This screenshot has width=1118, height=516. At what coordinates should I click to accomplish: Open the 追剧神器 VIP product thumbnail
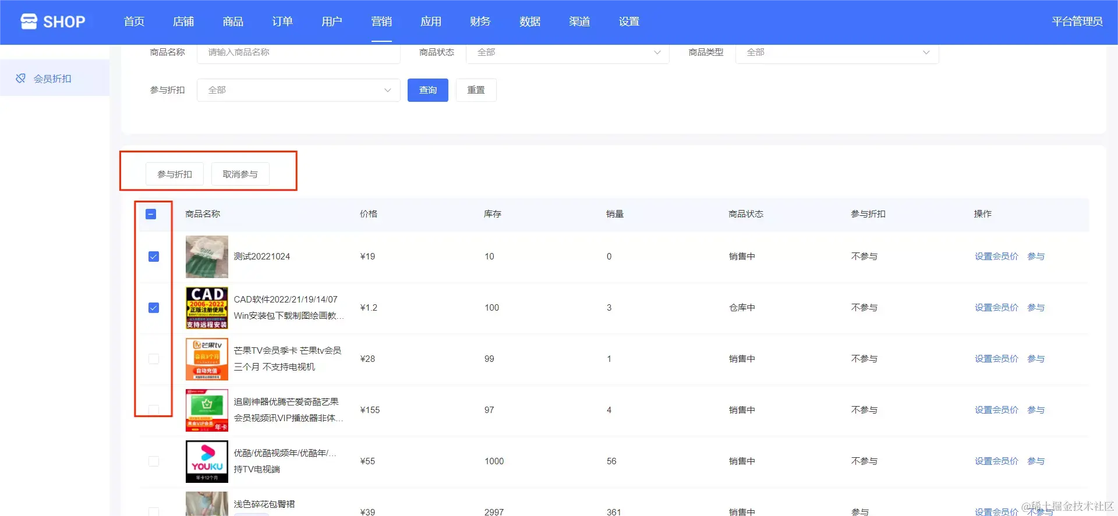tap(207, 410)
